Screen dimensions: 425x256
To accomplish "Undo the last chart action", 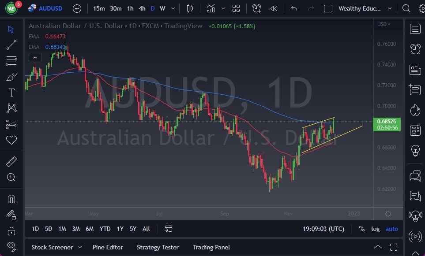I will click(x=293, y=8).
